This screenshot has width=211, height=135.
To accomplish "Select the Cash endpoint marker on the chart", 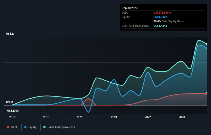I will (207, 44).
